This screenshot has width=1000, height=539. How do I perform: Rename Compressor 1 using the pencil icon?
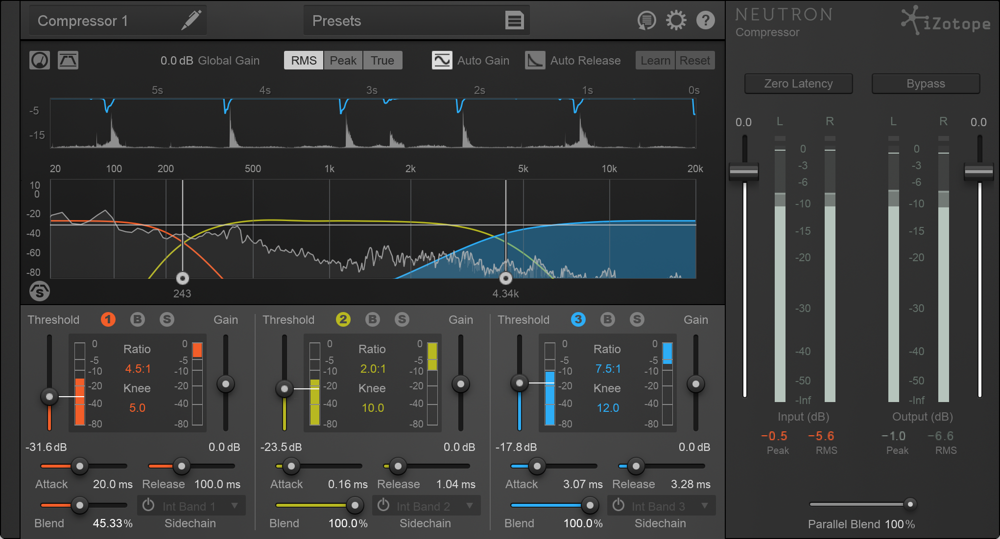click(191, 20)
